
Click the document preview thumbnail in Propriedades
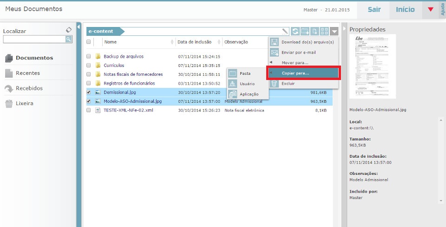point(373,67)
